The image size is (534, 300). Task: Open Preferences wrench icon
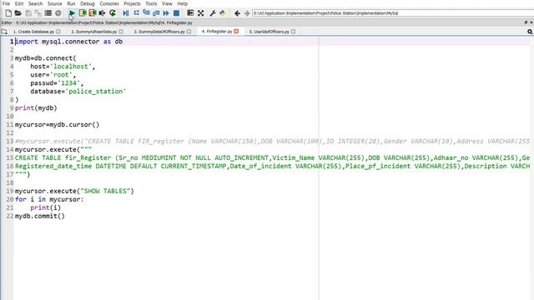213,13
